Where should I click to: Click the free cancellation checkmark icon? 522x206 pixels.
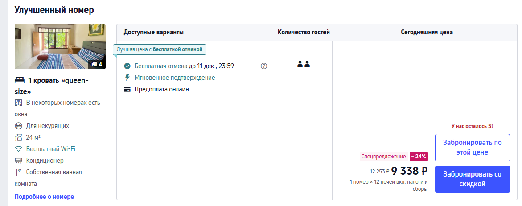tap(127, 66)
